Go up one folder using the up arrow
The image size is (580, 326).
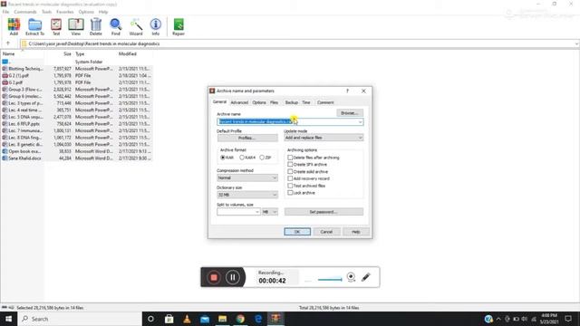pos(8,43)
